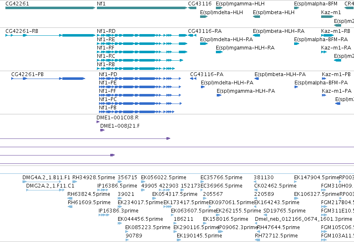Select the CG42261 gene bar
The image size is (354, 242).
coord(50,8)
